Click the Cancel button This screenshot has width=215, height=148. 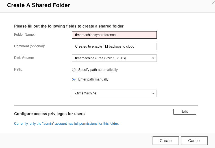coord(194,141)
